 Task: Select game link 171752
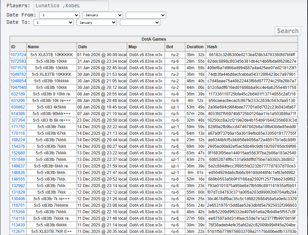18,127
